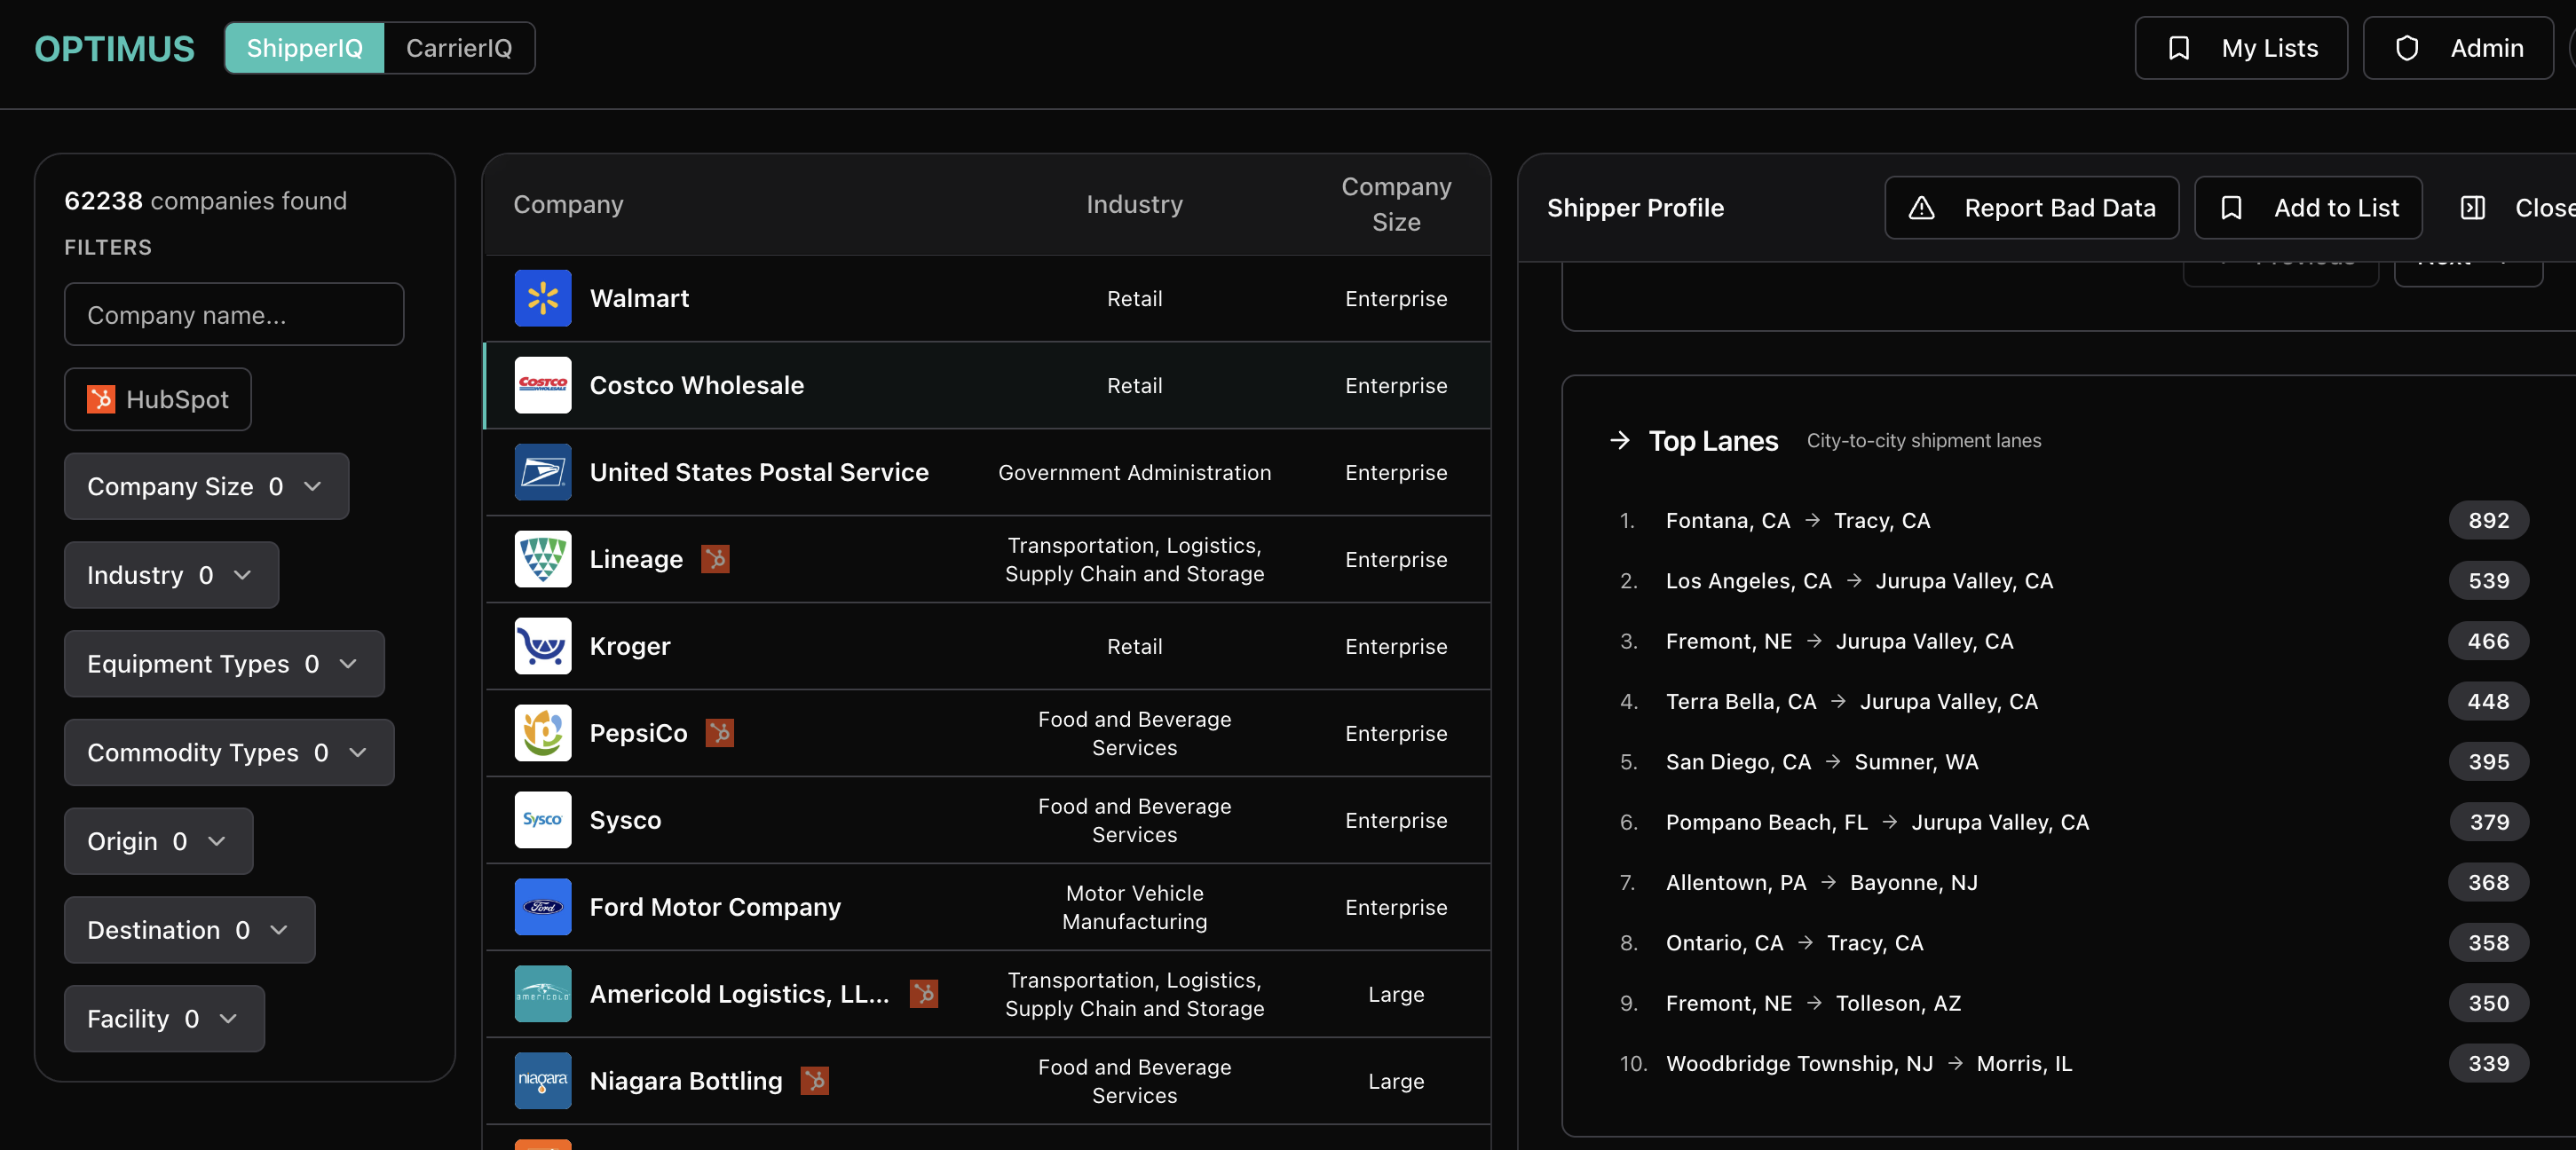Viewport: 2576px width, 1150px height.
Task: Click the arrow icon next to Top Lanes
Action: [1619, 440]
